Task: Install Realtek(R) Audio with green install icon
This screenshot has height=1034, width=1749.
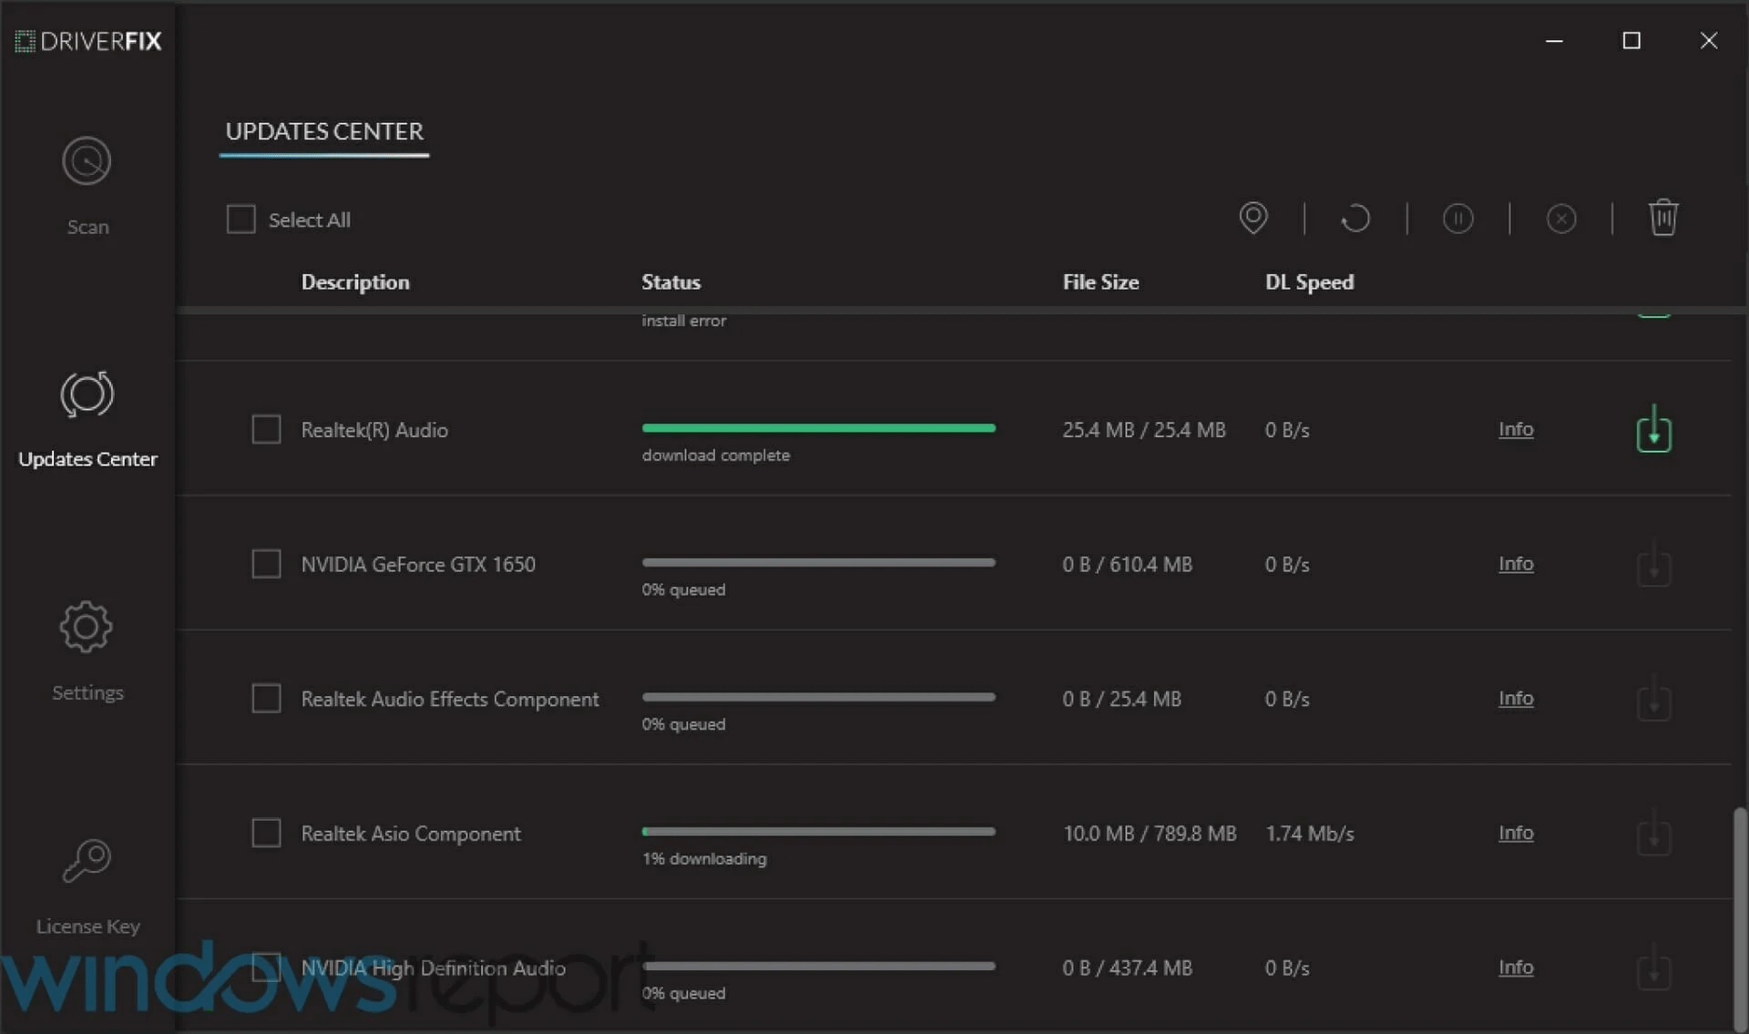Action: pos(1653,430)
